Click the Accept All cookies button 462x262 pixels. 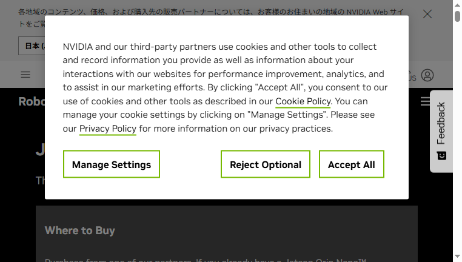[352, 164]
